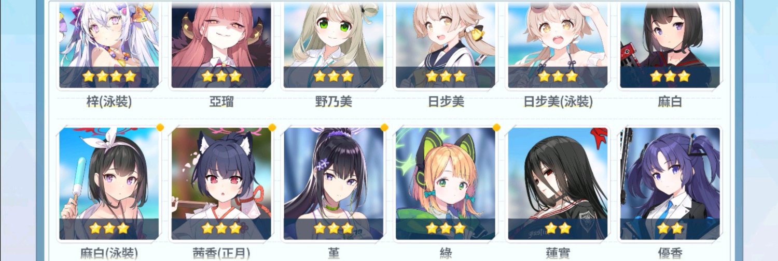The width and height of the screenshot is (778, 261).
Task: Pick the 日步美(泳裝) swimsuit portrait
Action: [x=558, y=45]
